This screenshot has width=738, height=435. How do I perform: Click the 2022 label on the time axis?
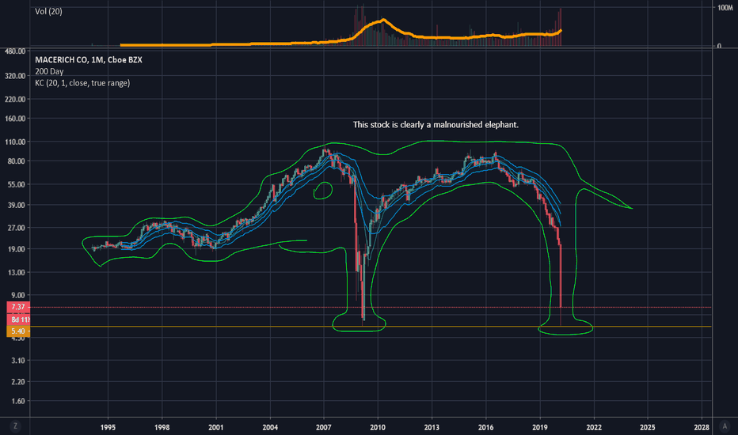[x=594, y=427]
